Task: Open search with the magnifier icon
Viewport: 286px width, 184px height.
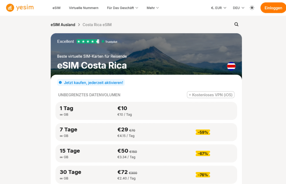Action: (x=236, y=25)
